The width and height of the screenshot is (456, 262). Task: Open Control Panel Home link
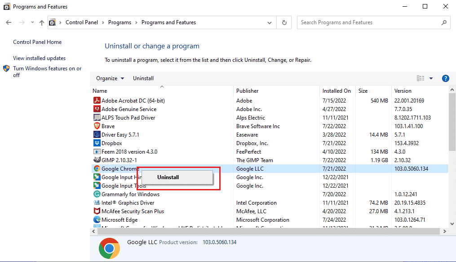37,42
